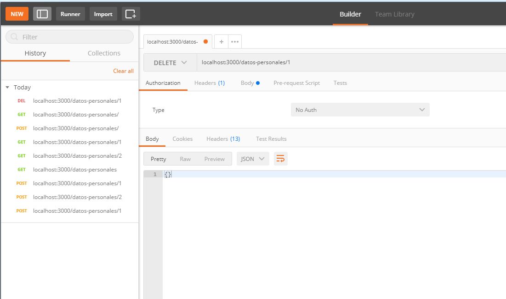Show response Headers (13) tab

(223, 138)
